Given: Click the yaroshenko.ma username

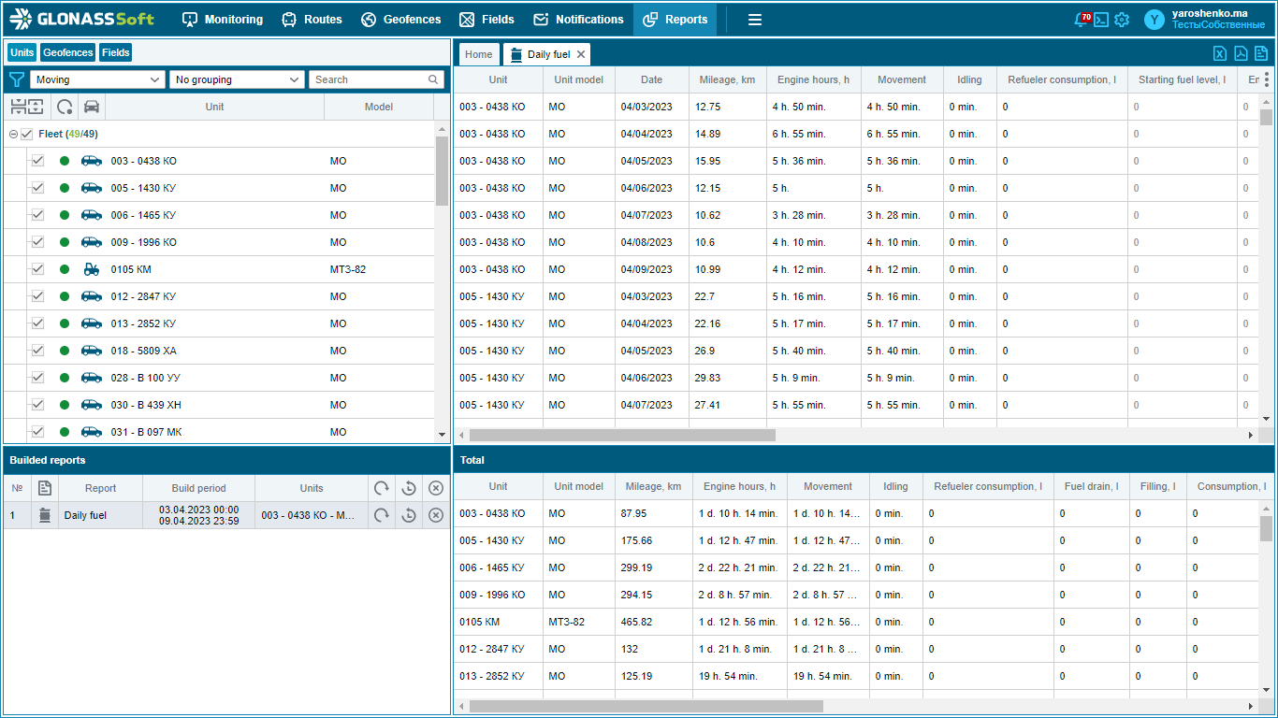Looking at the screenshot, I should (x=1210, y=13).
